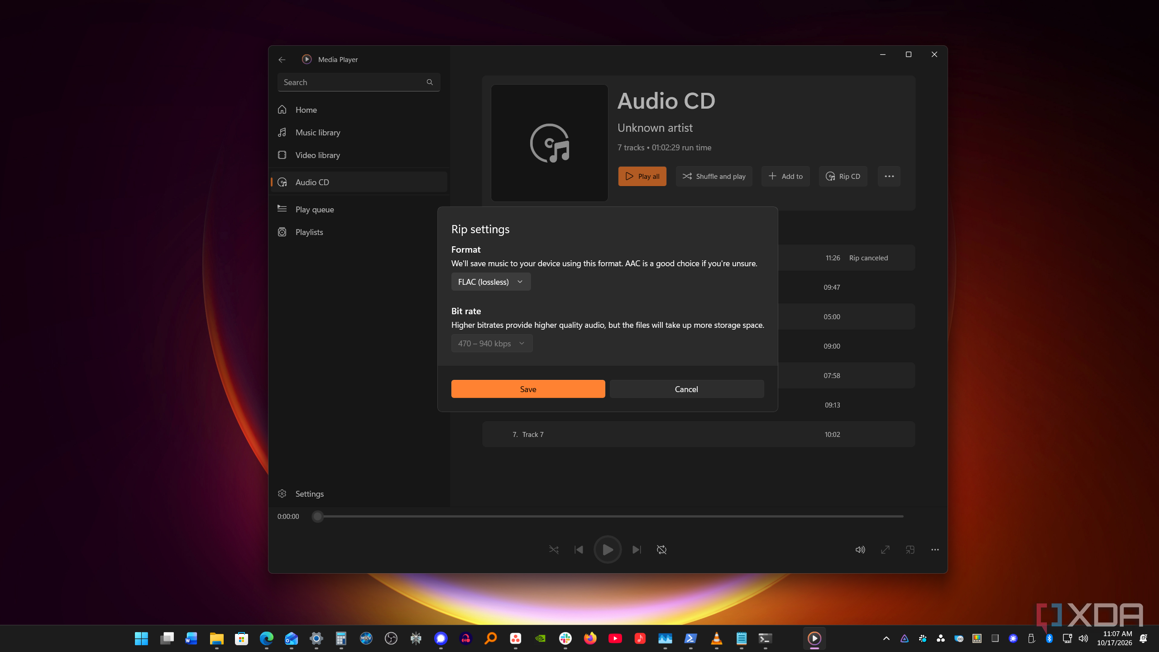Open more playback options menu

coord(935,549)
